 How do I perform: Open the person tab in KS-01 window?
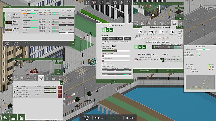coord(180,23)
